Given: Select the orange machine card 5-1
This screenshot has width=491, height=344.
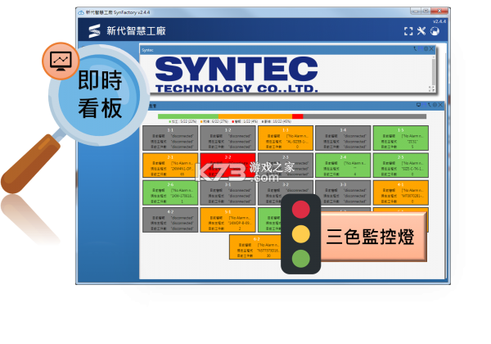Looking at the screenshot, I should pyautogui.click(x=228, y=220).
